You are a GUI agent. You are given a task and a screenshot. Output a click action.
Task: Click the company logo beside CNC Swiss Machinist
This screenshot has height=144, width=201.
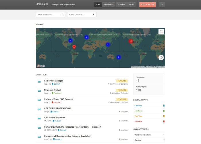click(39, 119)
